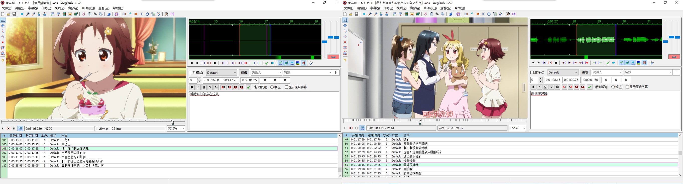Open Options hammer icon in left window
The image size is (683, 184).
[167, 14]
